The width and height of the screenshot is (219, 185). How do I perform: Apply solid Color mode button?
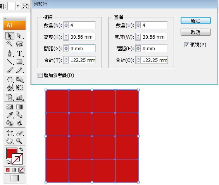click(x=8, y=170)
